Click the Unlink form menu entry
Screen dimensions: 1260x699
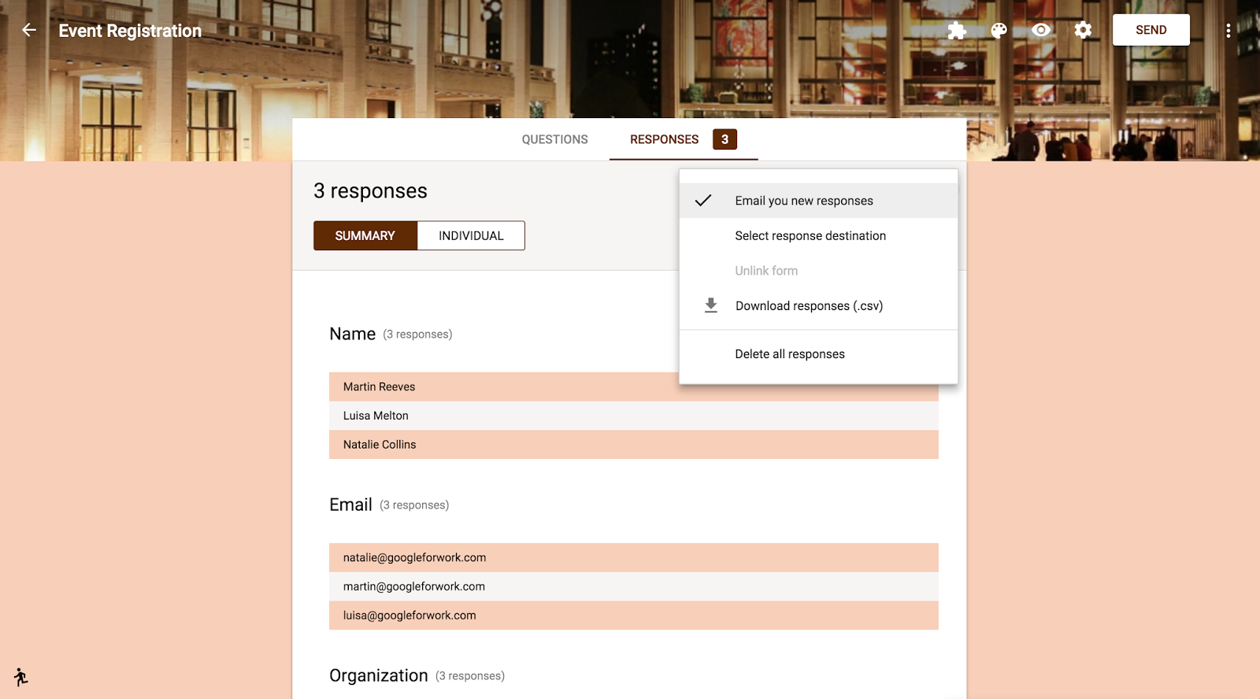click(818, 271)
